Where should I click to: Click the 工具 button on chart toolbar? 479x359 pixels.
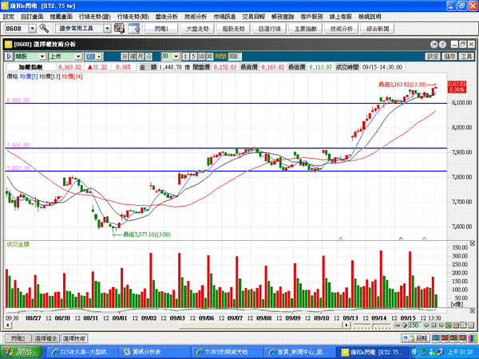coord(466,57)
